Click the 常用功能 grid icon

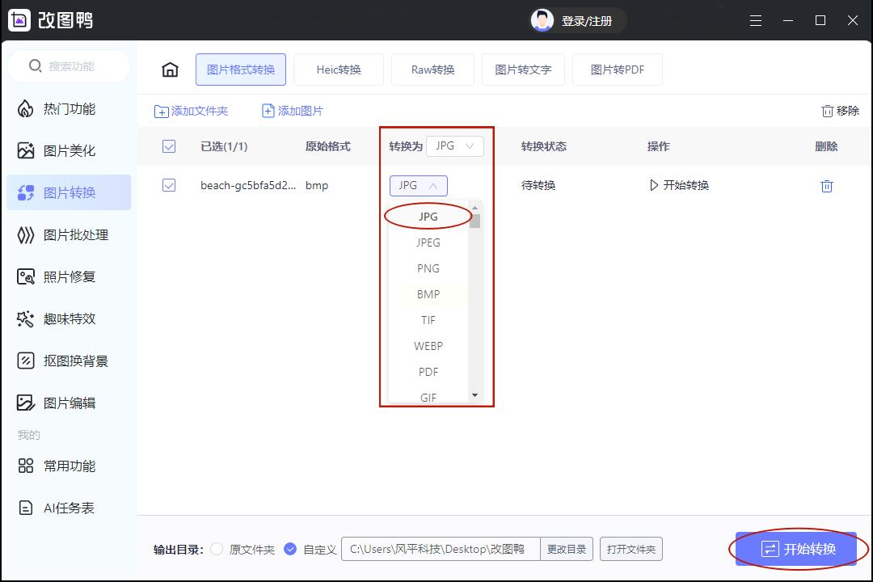(x=26, y=466)
